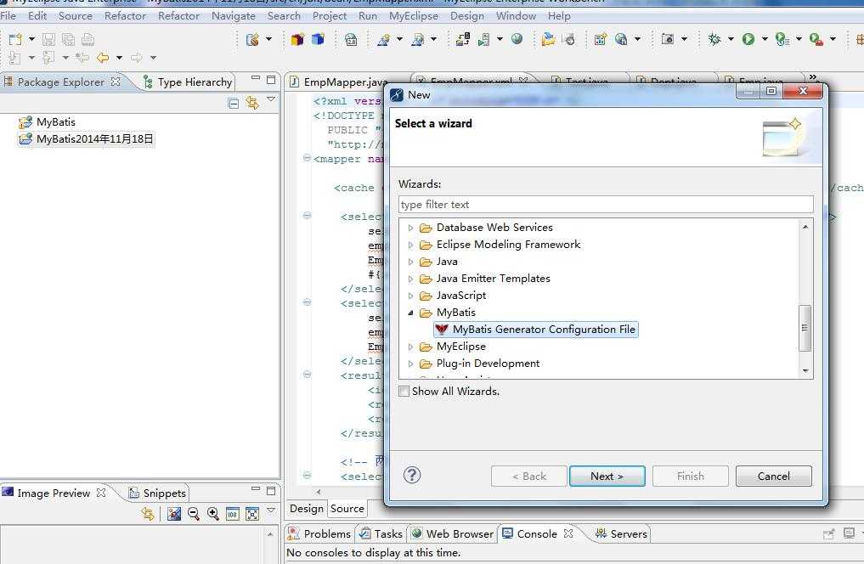Click the green Run toolbar icon
The image size is (864, 564).
point(748,39)
